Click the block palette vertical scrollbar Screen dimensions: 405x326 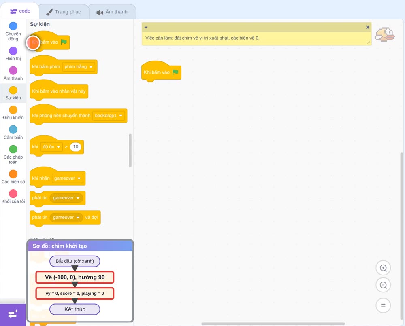tap(130, 150)
